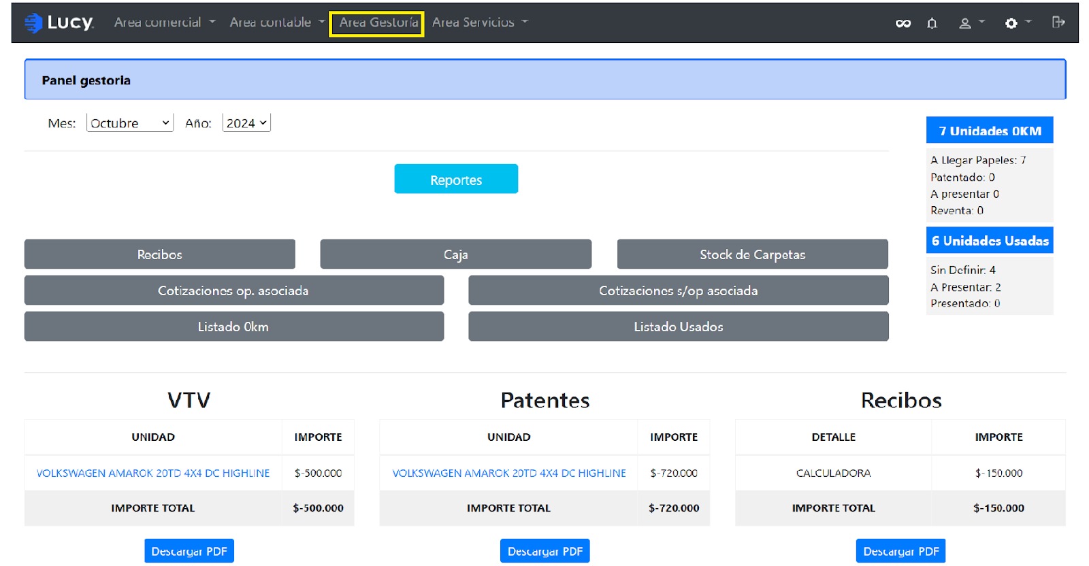Image resolution: width=1089 pixels, height=566 pixels.
Task: Open the settings gear icon menu
Action: (1018, 22)
